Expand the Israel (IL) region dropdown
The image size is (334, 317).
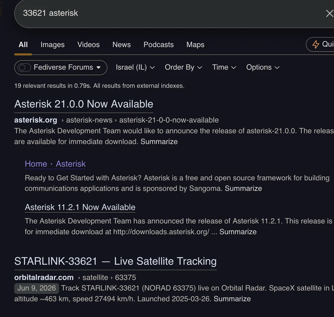click(x=135, y=67)
